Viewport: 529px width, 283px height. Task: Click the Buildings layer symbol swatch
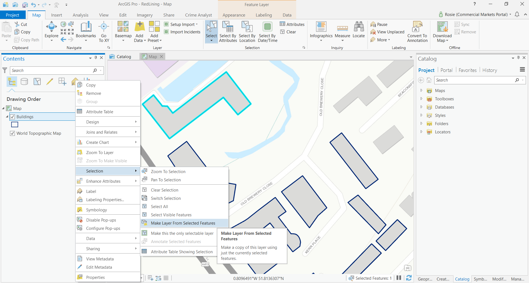point(15,125)
